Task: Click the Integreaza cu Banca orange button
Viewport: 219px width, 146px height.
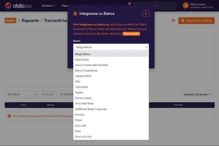Action: coord(196,21)
